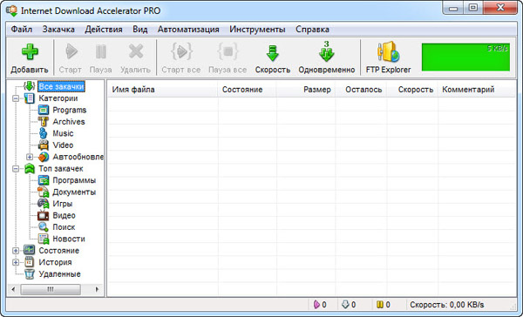Image resolution: width=523 pixels, height=317 pixels.
Task: Click the tree scrollbar right arrow
Action: [97, 289]
